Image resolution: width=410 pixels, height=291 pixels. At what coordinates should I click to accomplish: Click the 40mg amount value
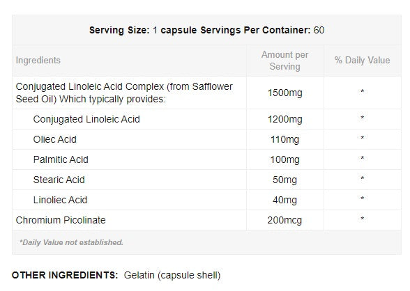coord(284,200)
